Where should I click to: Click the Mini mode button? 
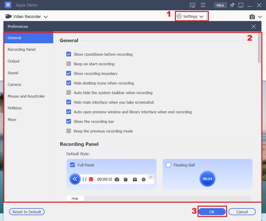click(x=220, y=5)
